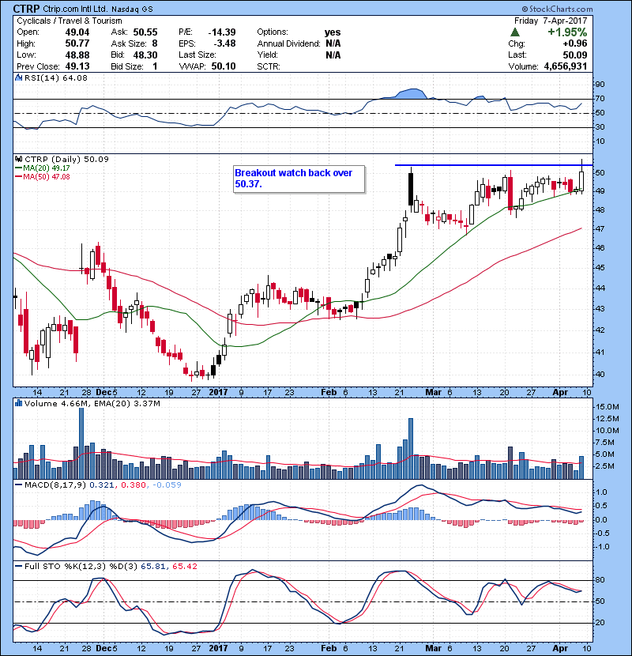Click the SCTR label
Image resolution: width=632 pixels, height=656 pixels.
coord(269,66)
